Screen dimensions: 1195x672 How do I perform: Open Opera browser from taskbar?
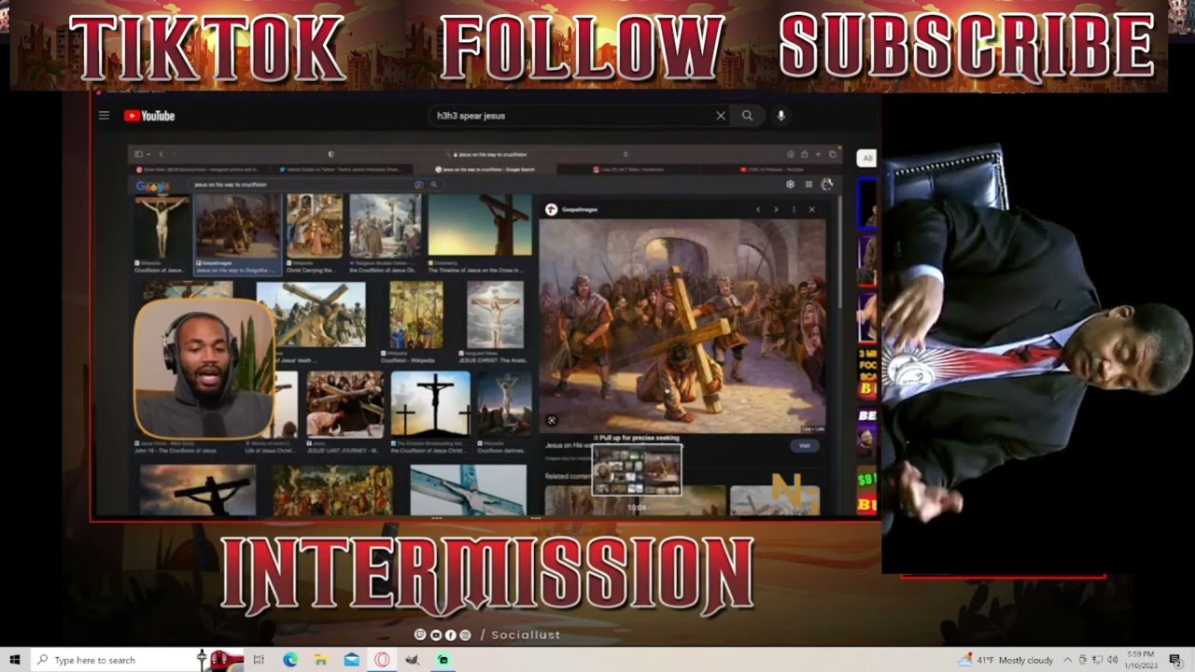click(382, 660)
